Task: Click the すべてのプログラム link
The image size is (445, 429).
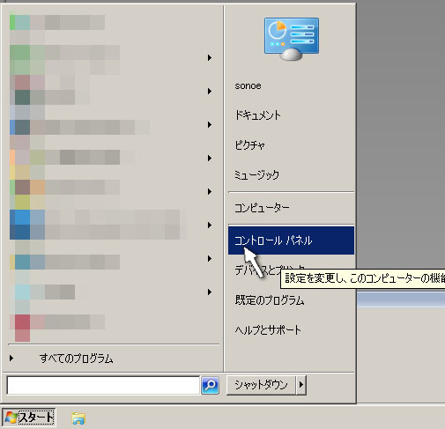Action: (76, 359)
